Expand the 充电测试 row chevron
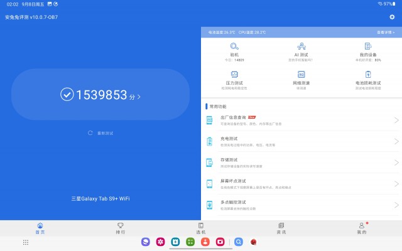 point(396,141)
